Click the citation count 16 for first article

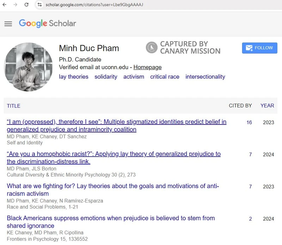pos(249,122)
